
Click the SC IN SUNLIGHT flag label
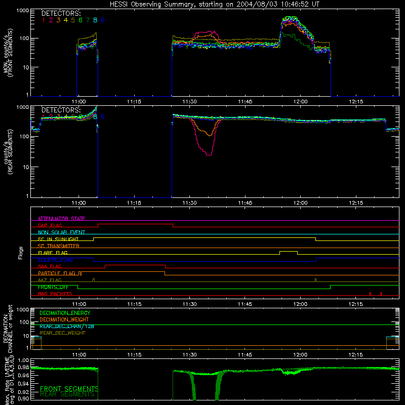coord(58,239)
